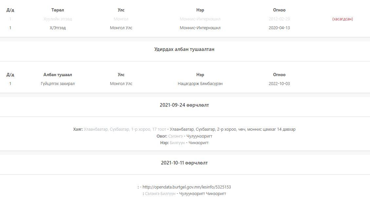This screenshot has height=197, width=370.
Task: Click the 2021-09-24 өөрчлөлт heading
Action: coord(184,105)
